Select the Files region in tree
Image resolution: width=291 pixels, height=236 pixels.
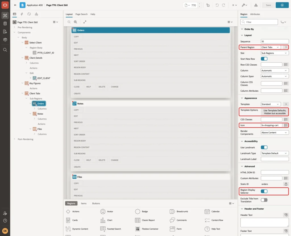tap(40, 129)
